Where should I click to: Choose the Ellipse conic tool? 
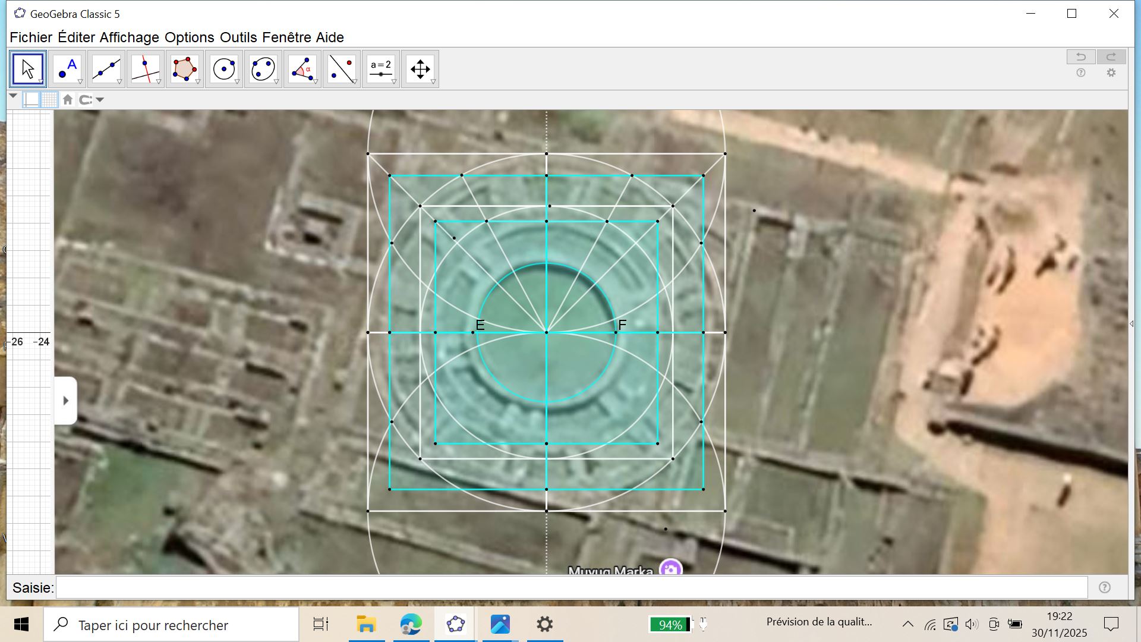pos(263,69)
